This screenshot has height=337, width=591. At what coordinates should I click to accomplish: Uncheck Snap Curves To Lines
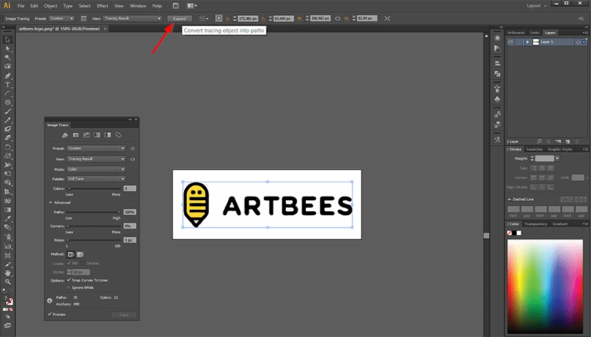point(69,280)
